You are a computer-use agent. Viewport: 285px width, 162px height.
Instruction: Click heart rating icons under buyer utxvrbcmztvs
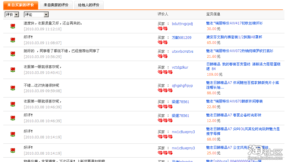163,56
